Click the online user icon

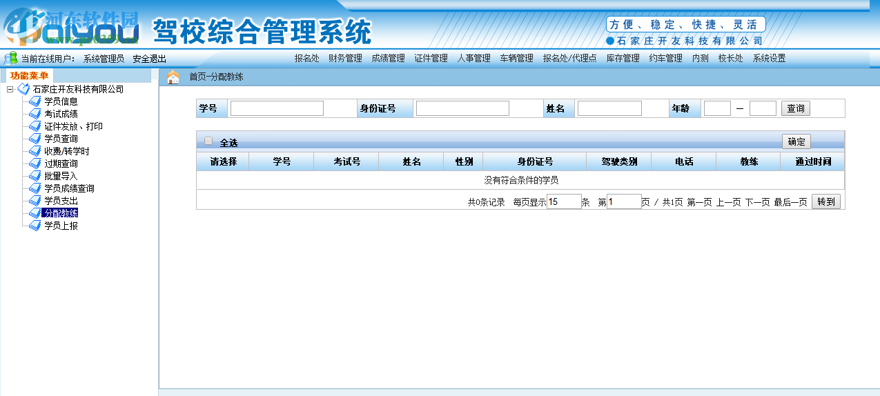point(10,59)
